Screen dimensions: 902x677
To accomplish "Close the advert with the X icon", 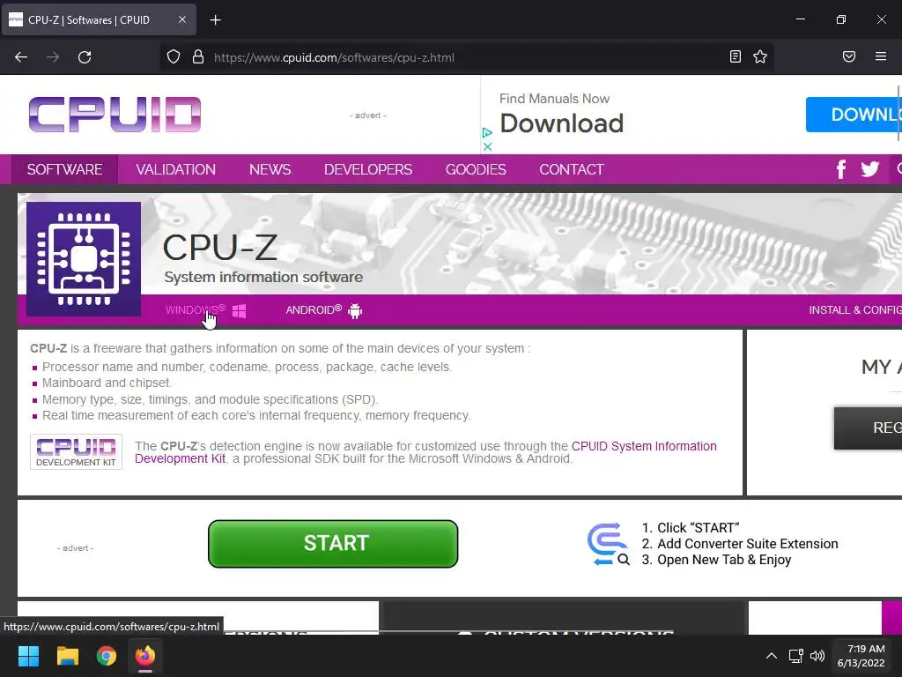I will tap(487, 147).
